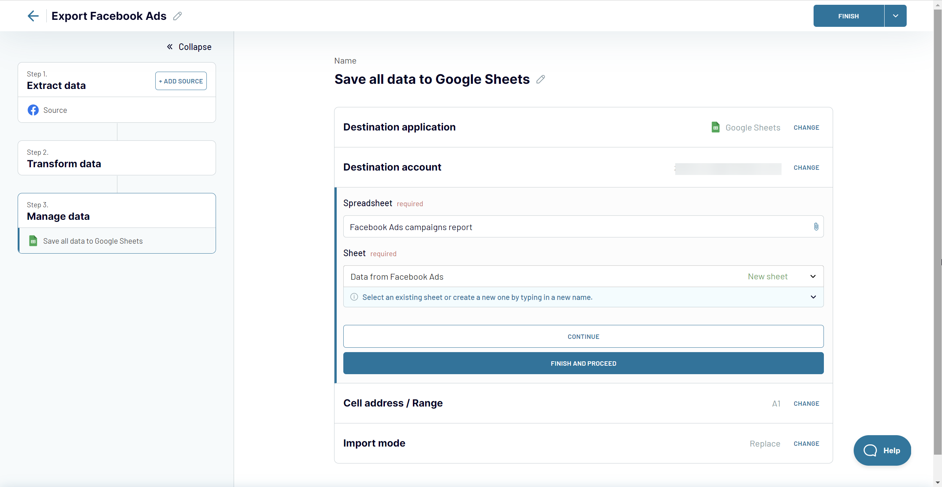Viewport: 942px width, 487px height.
Task: Click the CONTINUE button
Action: (x=583, y=336)
